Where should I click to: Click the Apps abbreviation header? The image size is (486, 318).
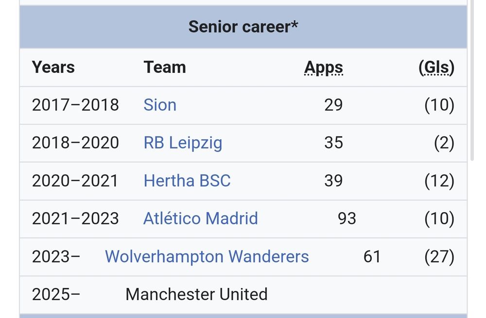click(x=324, y=67)
